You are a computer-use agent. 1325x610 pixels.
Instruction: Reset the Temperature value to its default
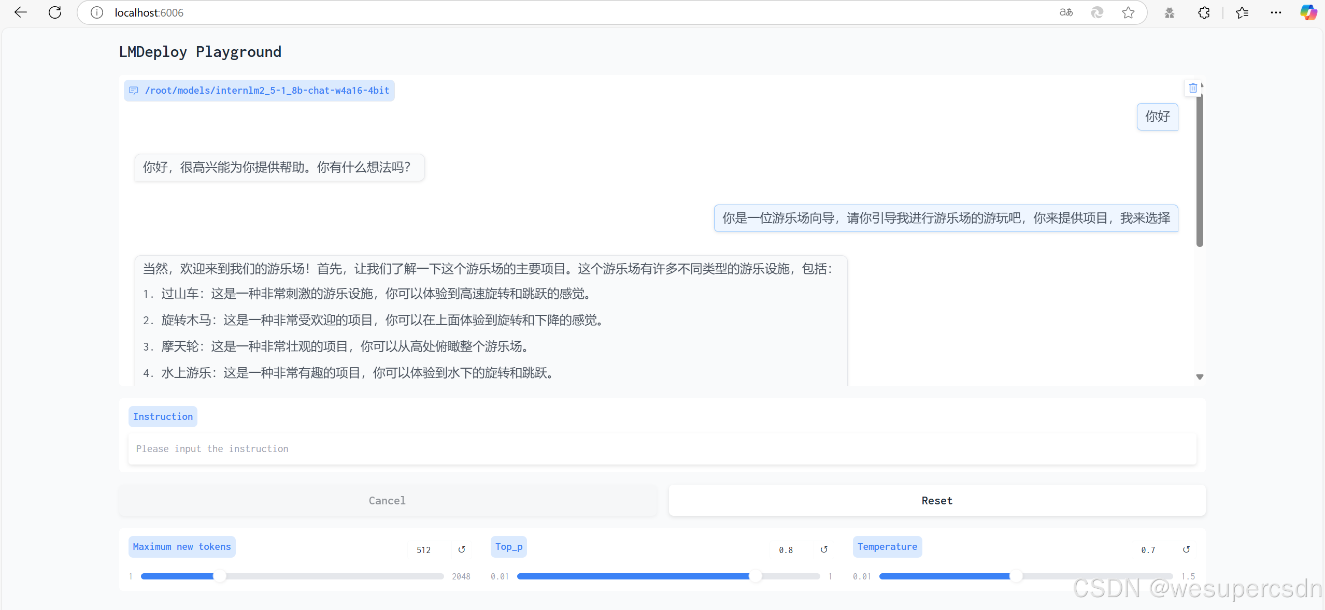pos(1186,549)
